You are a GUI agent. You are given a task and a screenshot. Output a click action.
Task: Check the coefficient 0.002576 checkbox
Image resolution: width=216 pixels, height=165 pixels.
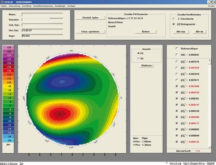click(x=177, y=62)
